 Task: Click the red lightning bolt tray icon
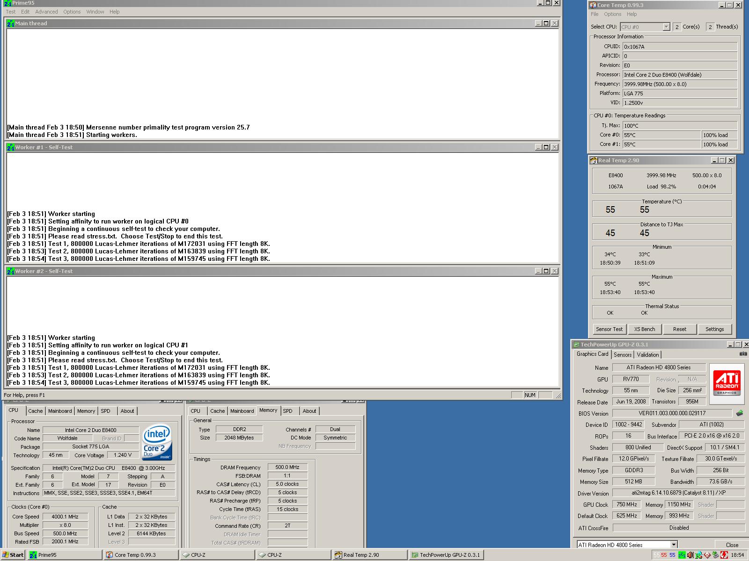(x=724, y=555)
